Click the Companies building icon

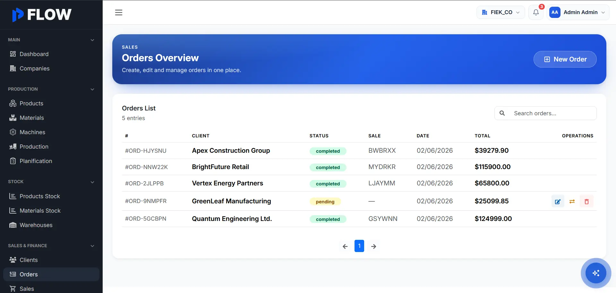[x=13, y=68]
